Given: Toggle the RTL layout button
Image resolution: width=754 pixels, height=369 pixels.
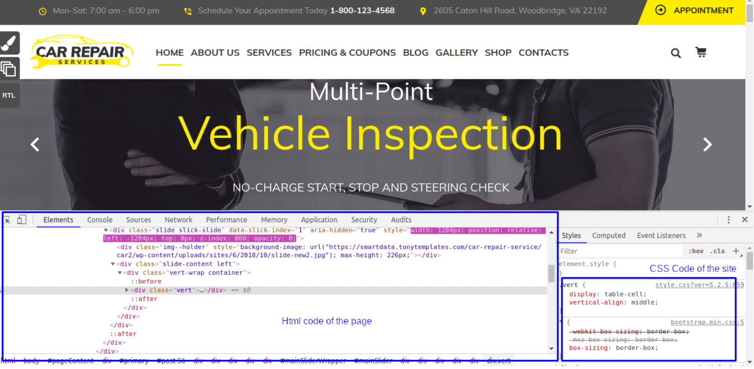Looking at the screenshot, I should pyautogui.click(x=9, y=96).
